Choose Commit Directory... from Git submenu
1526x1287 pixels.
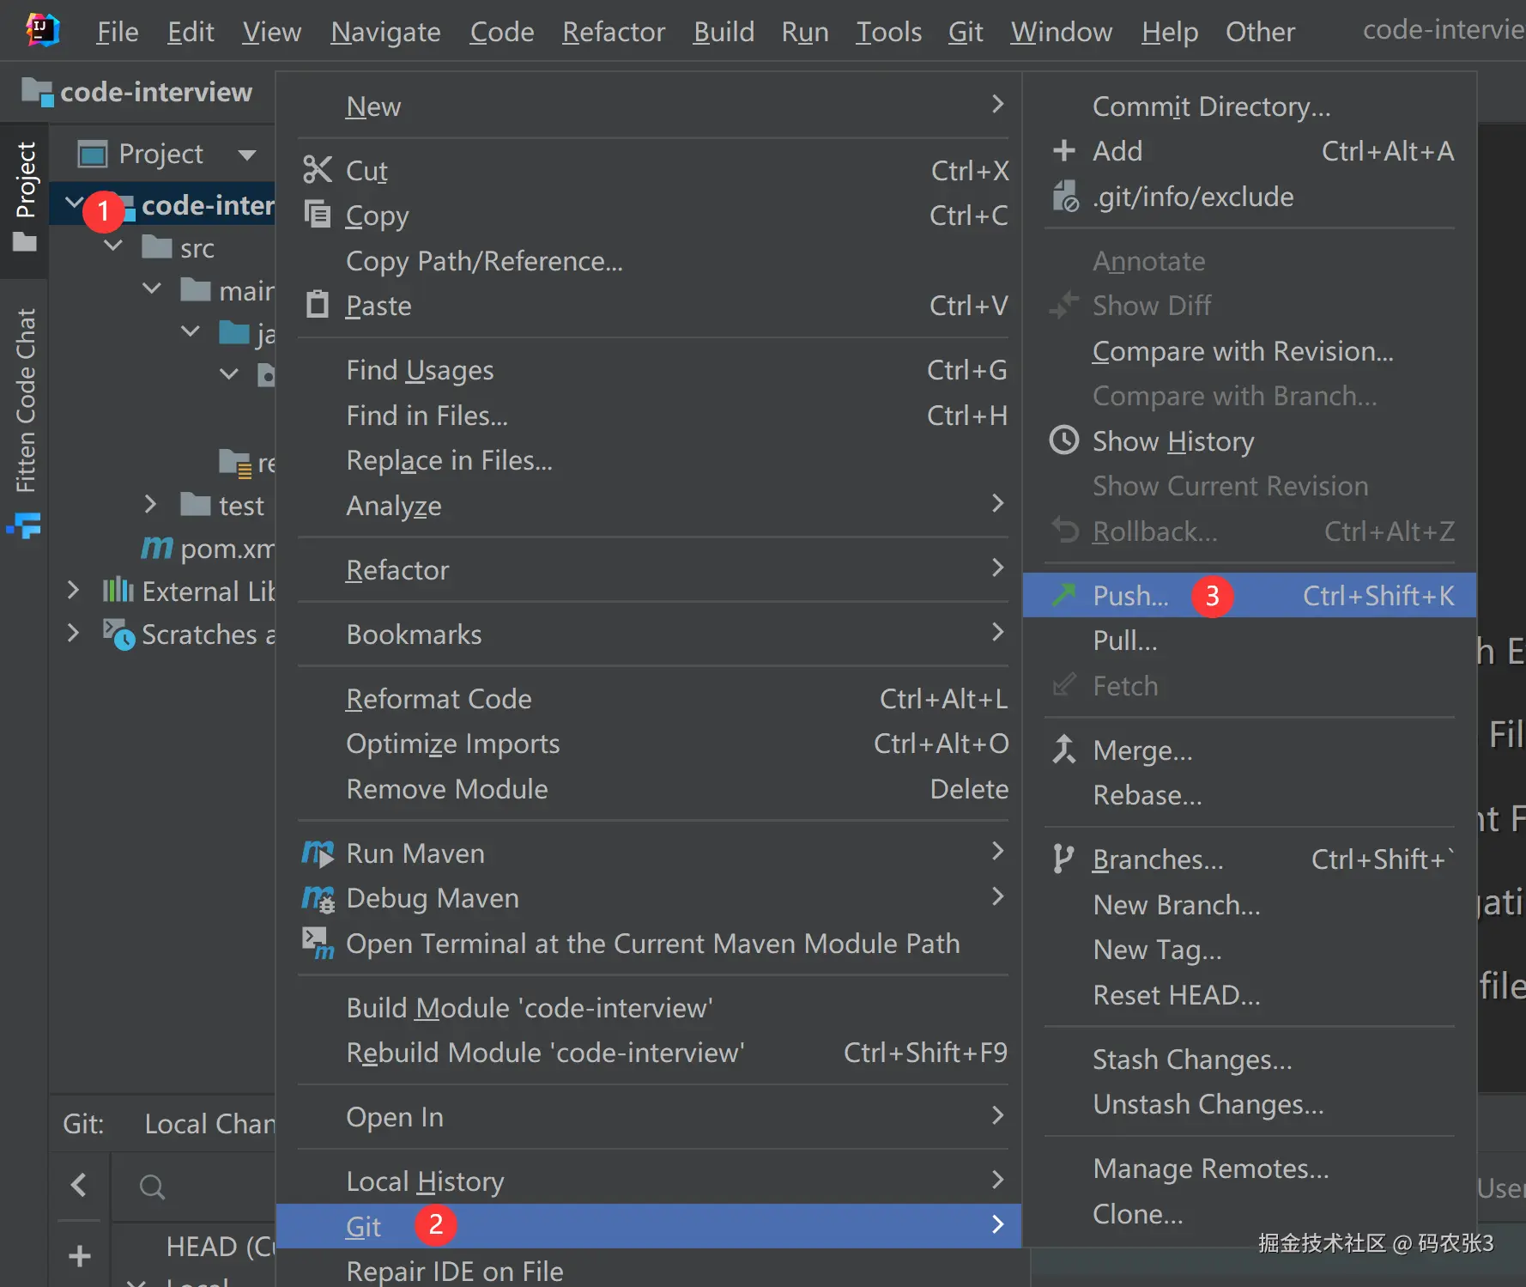1250,106
